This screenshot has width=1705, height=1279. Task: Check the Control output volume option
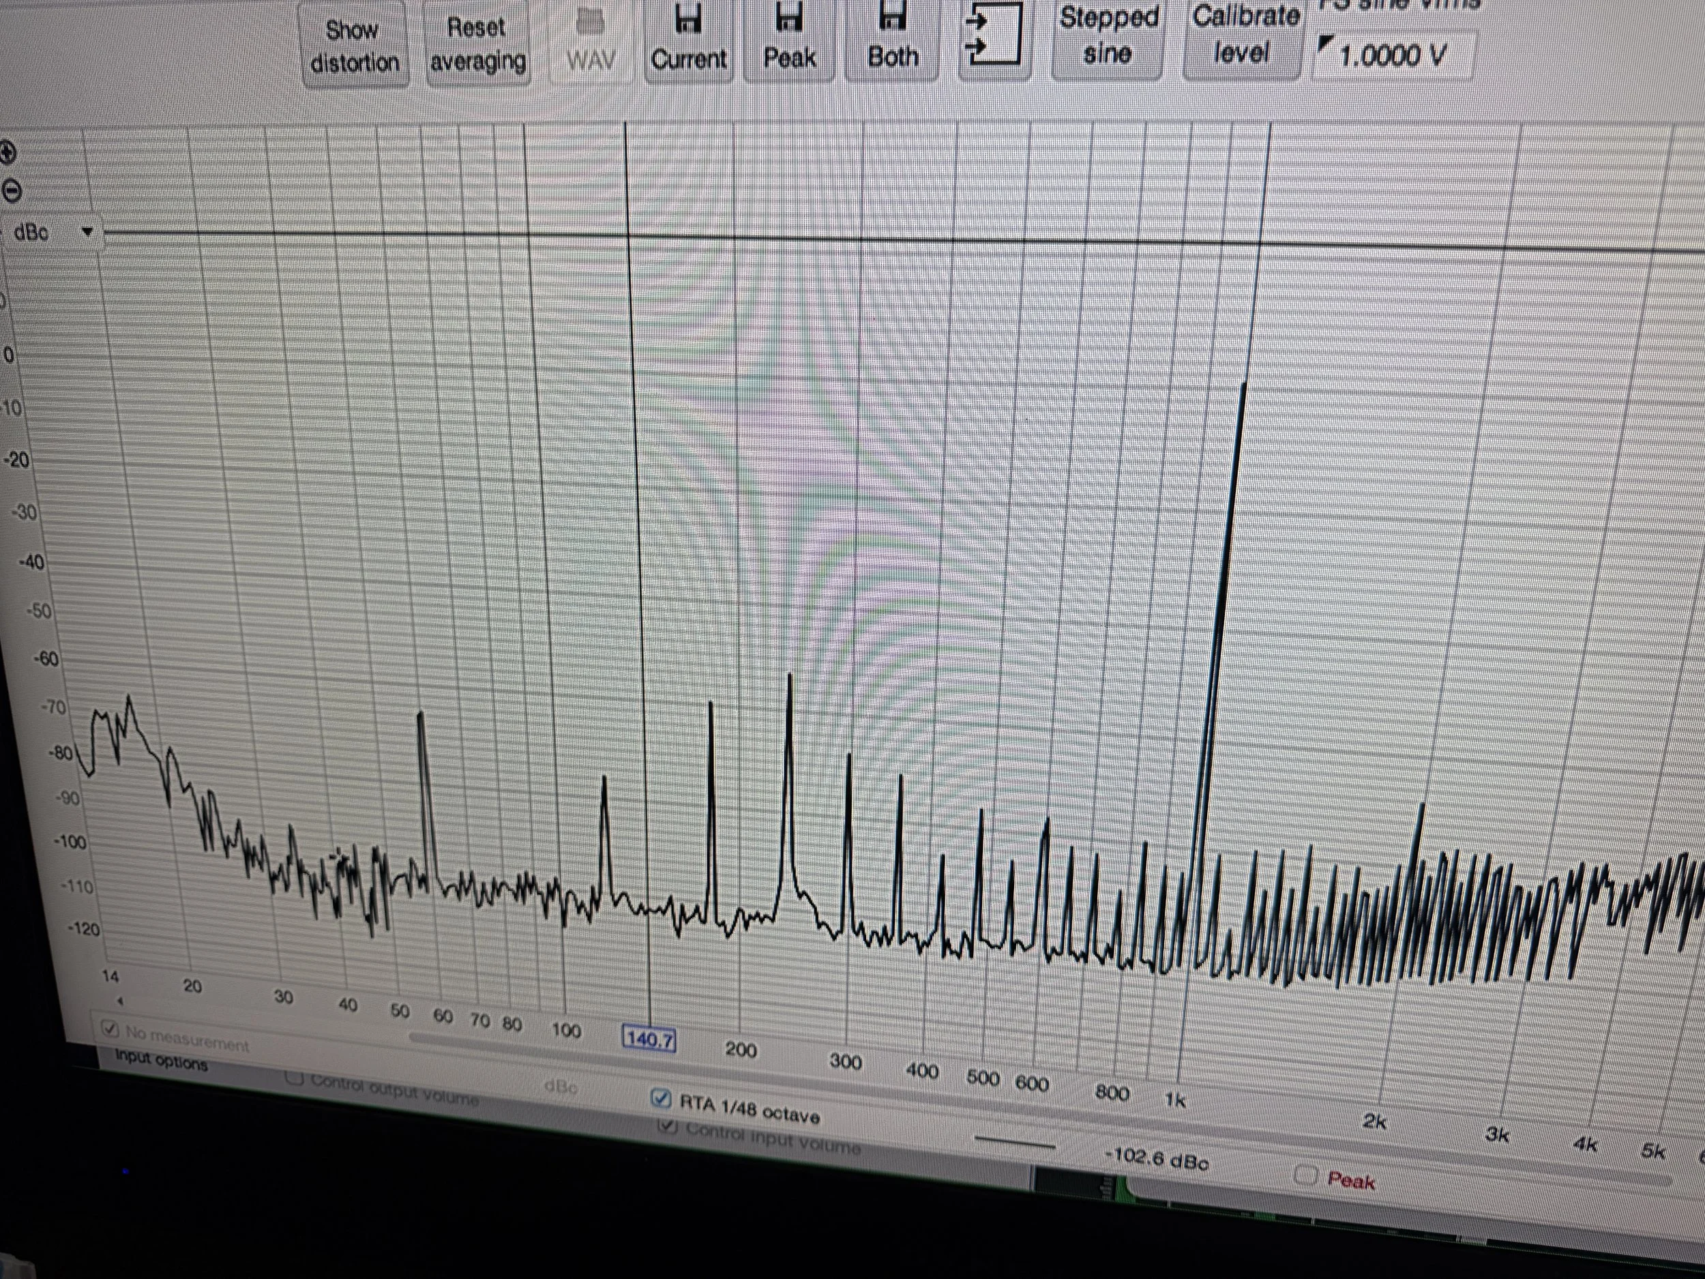294,1078
